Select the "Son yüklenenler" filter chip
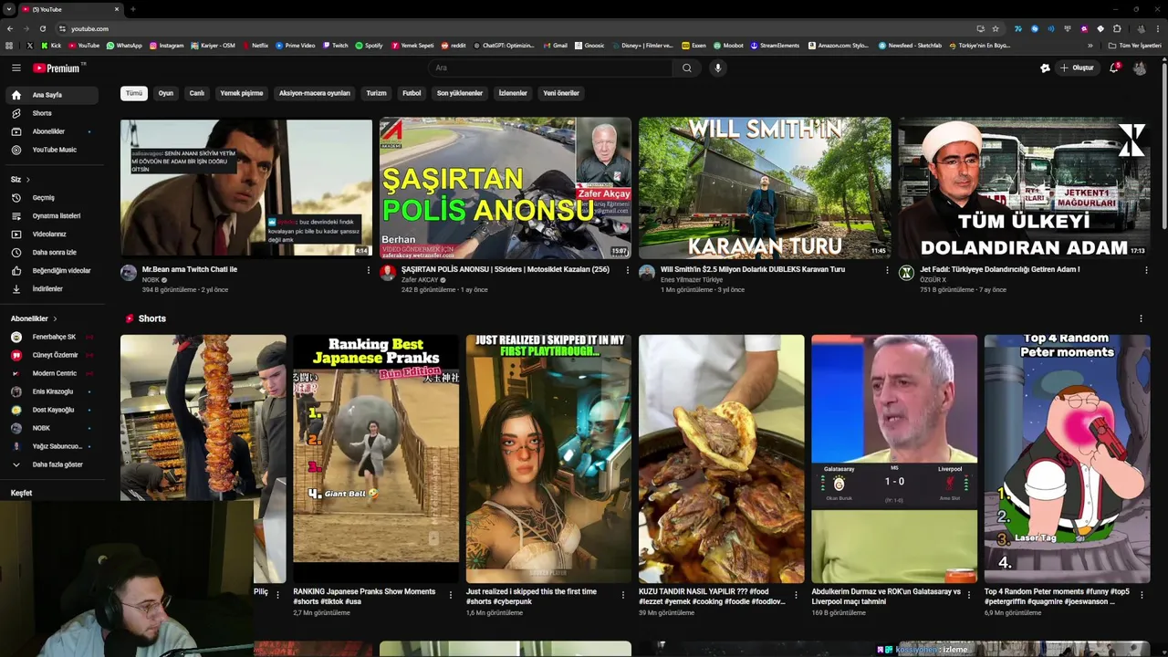Screen dimensions: 1168x657 click(459, 93)
